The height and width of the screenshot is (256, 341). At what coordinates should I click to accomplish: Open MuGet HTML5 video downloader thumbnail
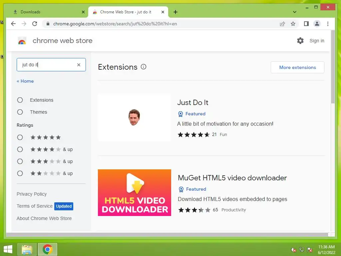135,193
